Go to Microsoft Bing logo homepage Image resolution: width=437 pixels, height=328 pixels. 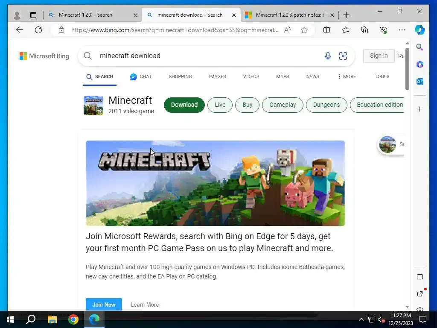click(x=44, y=56)
